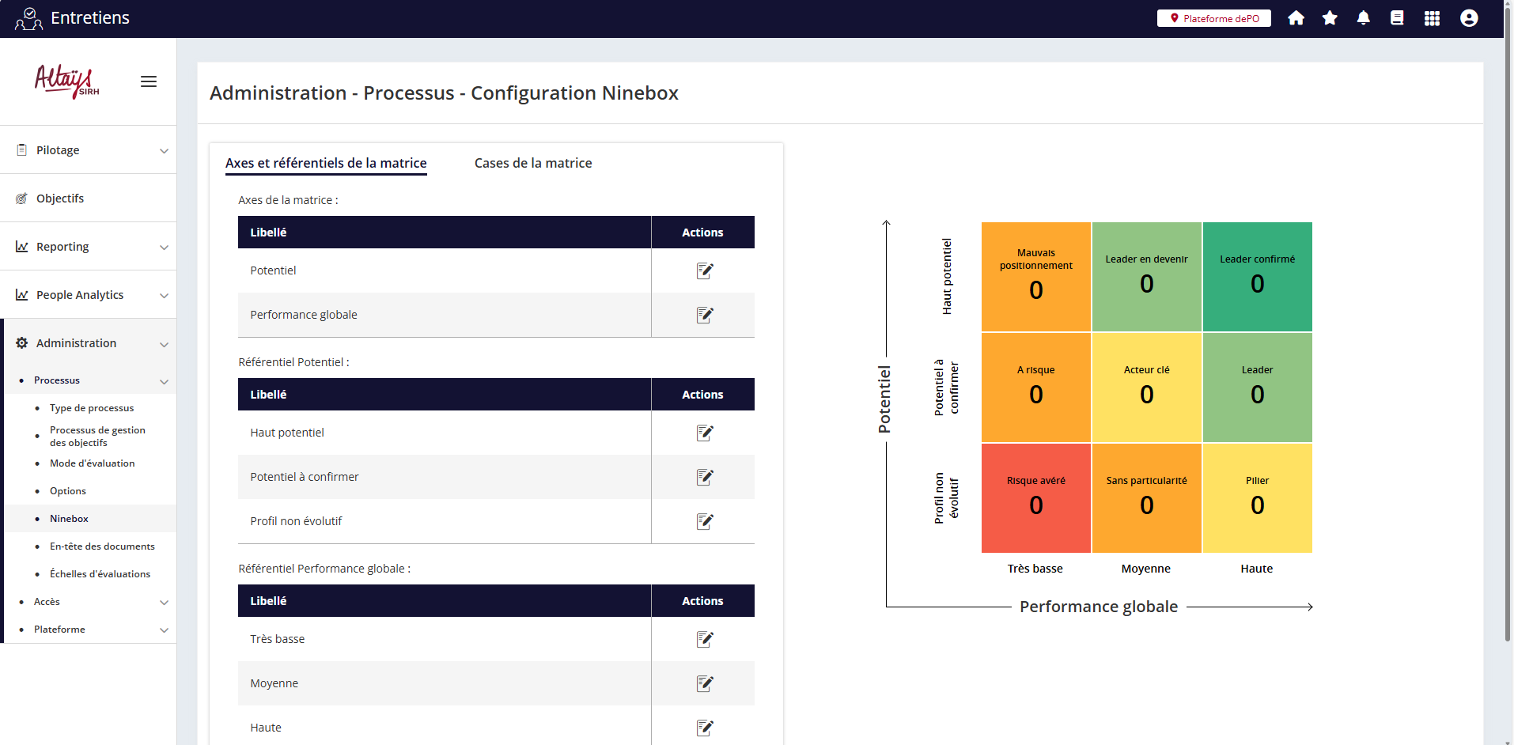Open favorites star icon
This screenshot has width=1514, height=745.
pyautogui.click(x=1330, y=18)
